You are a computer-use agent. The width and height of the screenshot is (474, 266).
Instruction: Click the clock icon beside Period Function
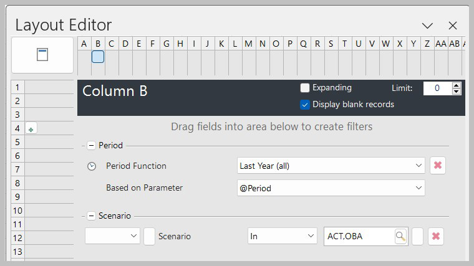pos(92,166)
